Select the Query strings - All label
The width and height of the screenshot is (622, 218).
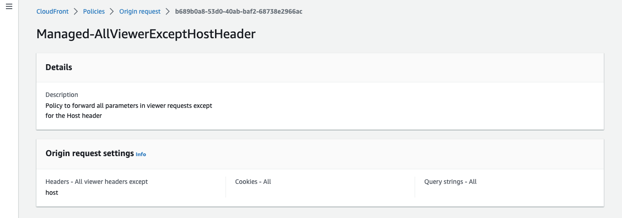coord(450,182)
